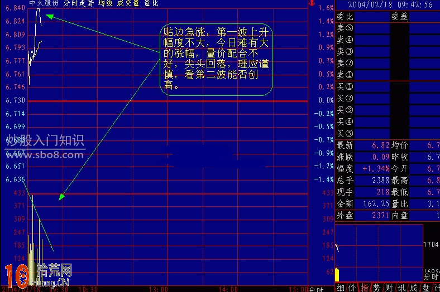Click the 2004/02/18 09:42:56 timestamp
440x292 pixels.
coord(390,4)
